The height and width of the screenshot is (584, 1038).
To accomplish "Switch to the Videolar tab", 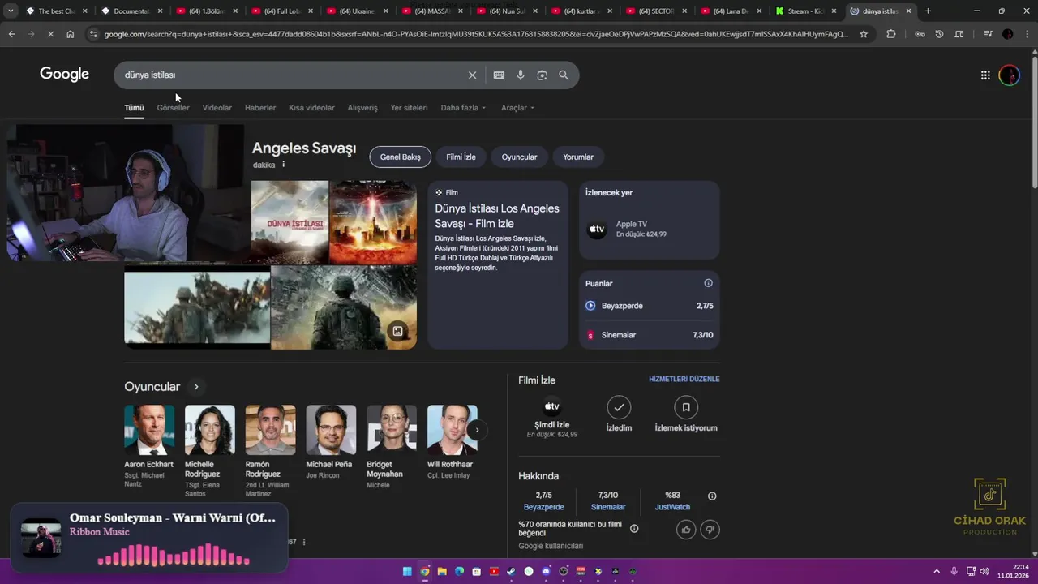I will [x=217, y=107].
